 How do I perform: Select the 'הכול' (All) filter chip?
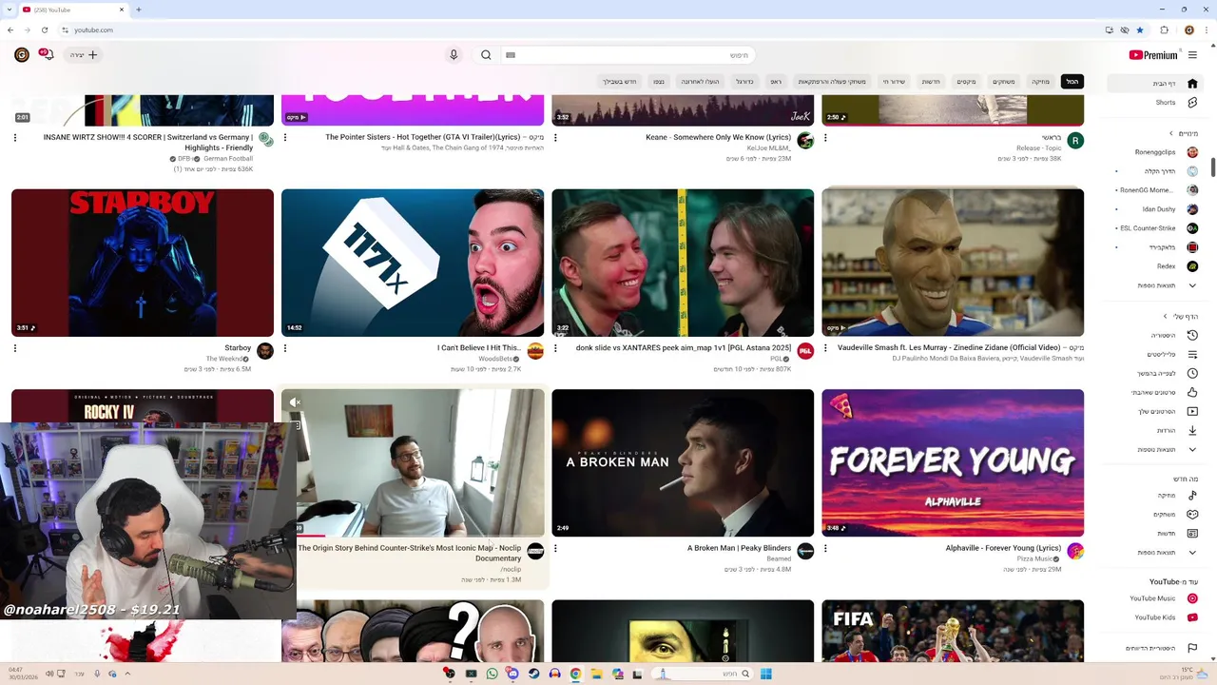pyautogui.click(x=1072, y=82)
